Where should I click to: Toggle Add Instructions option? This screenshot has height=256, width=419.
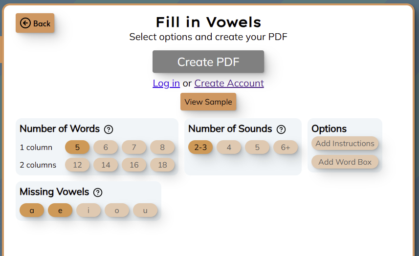tap(345, 144)
